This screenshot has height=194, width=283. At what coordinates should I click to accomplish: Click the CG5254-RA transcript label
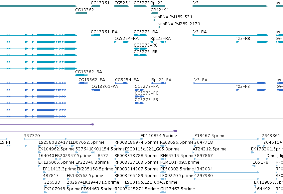coord(126,39)
